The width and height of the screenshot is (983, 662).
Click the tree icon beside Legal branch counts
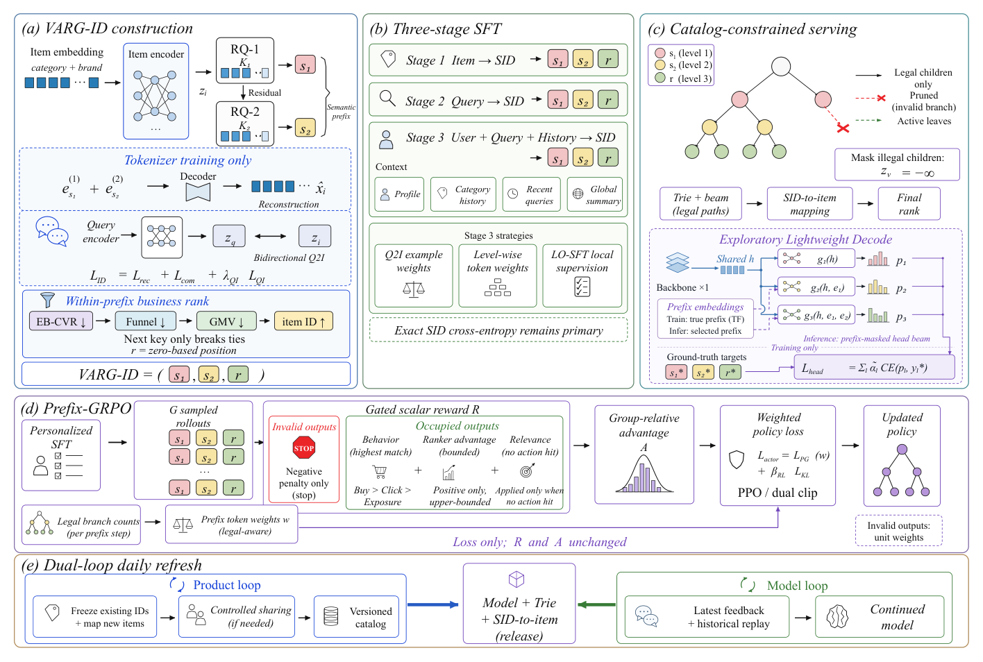point(39,523)
